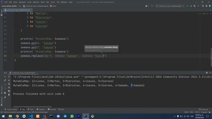Open the Structure sidebar panel
Image resolution: width=212 pixels, height=119 pixels.
coord(1,90)
